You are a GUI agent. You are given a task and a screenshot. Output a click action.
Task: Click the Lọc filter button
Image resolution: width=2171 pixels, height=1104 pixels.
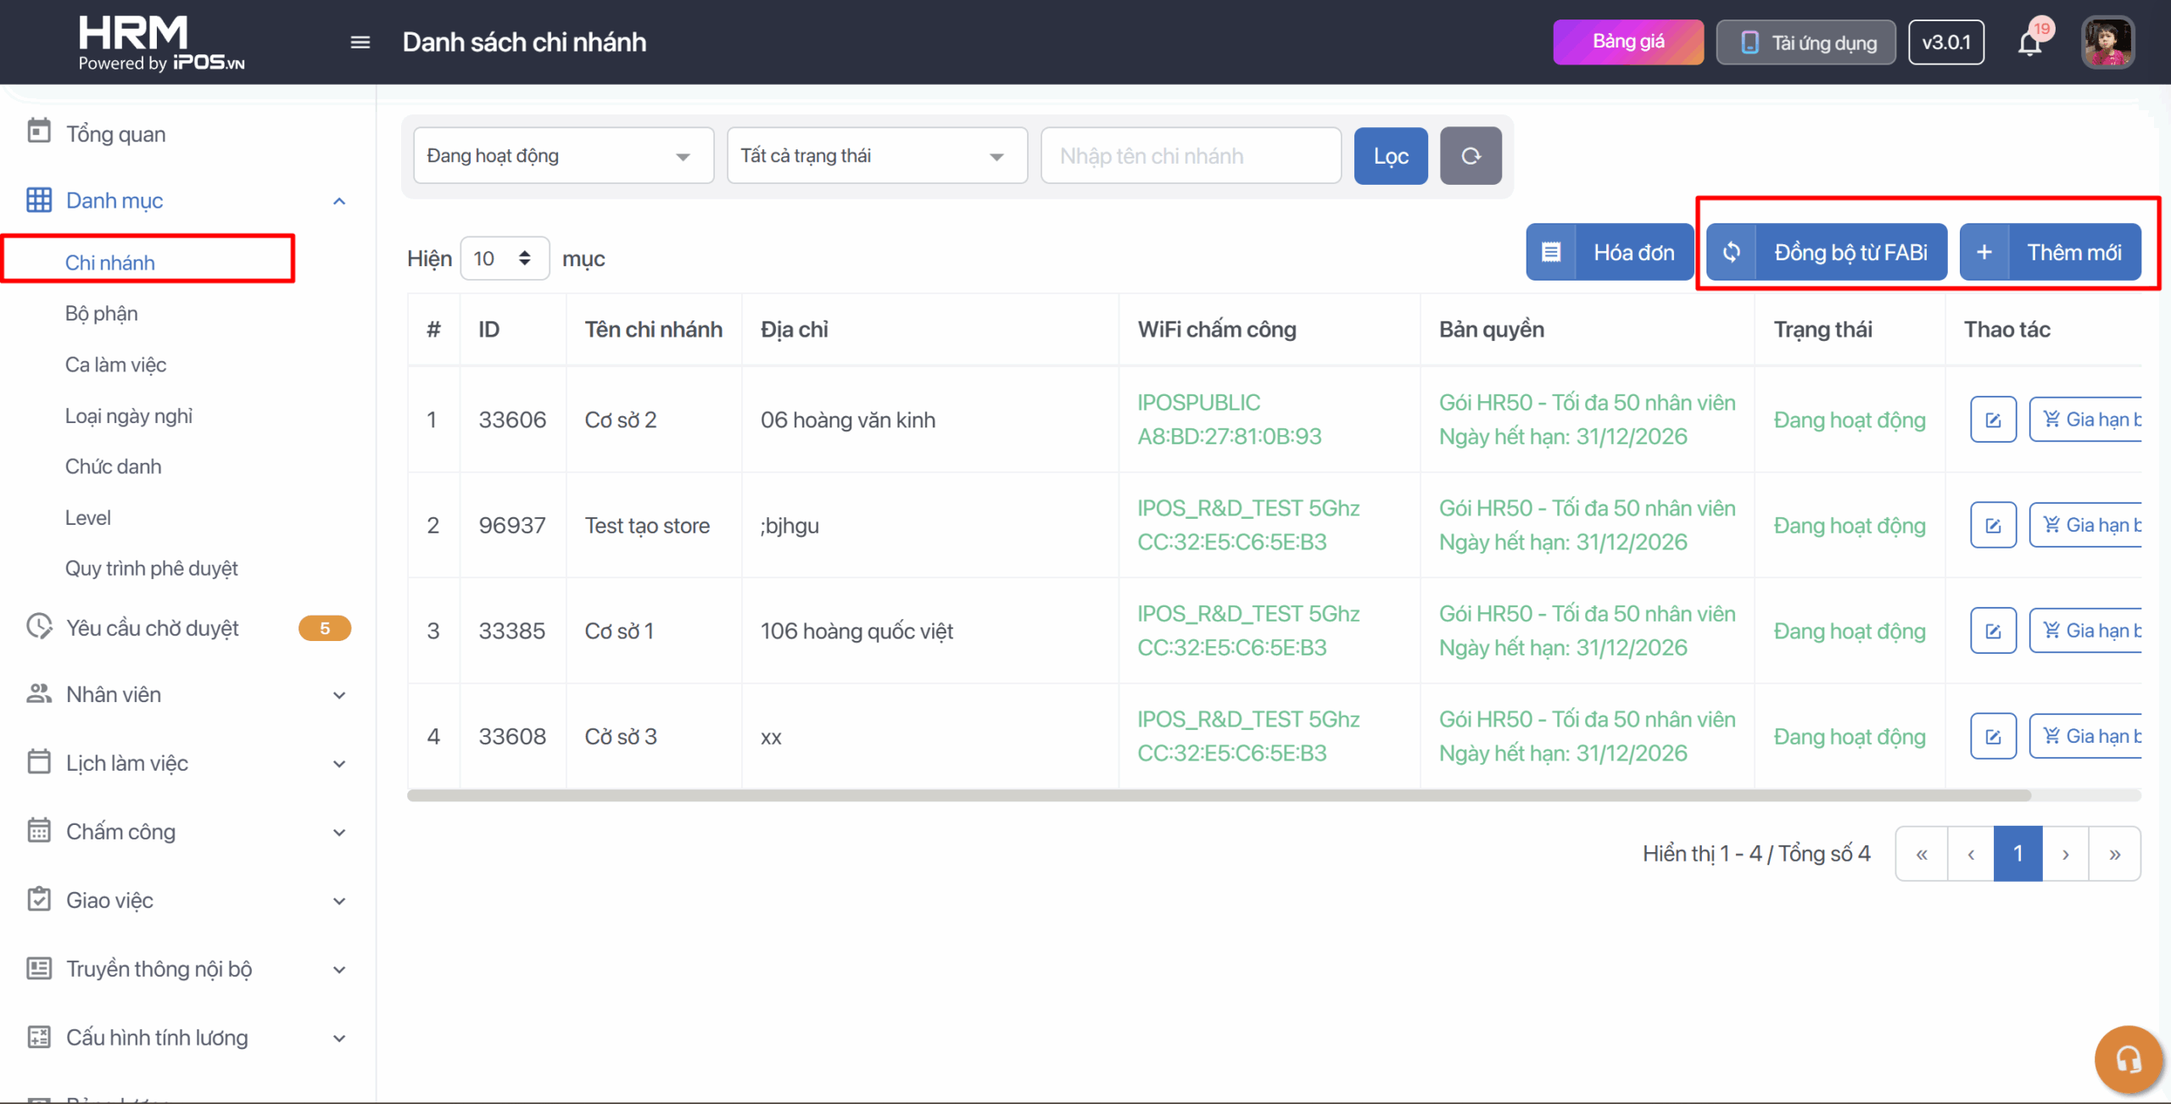pyautogui.click(x=1391, y=156)
